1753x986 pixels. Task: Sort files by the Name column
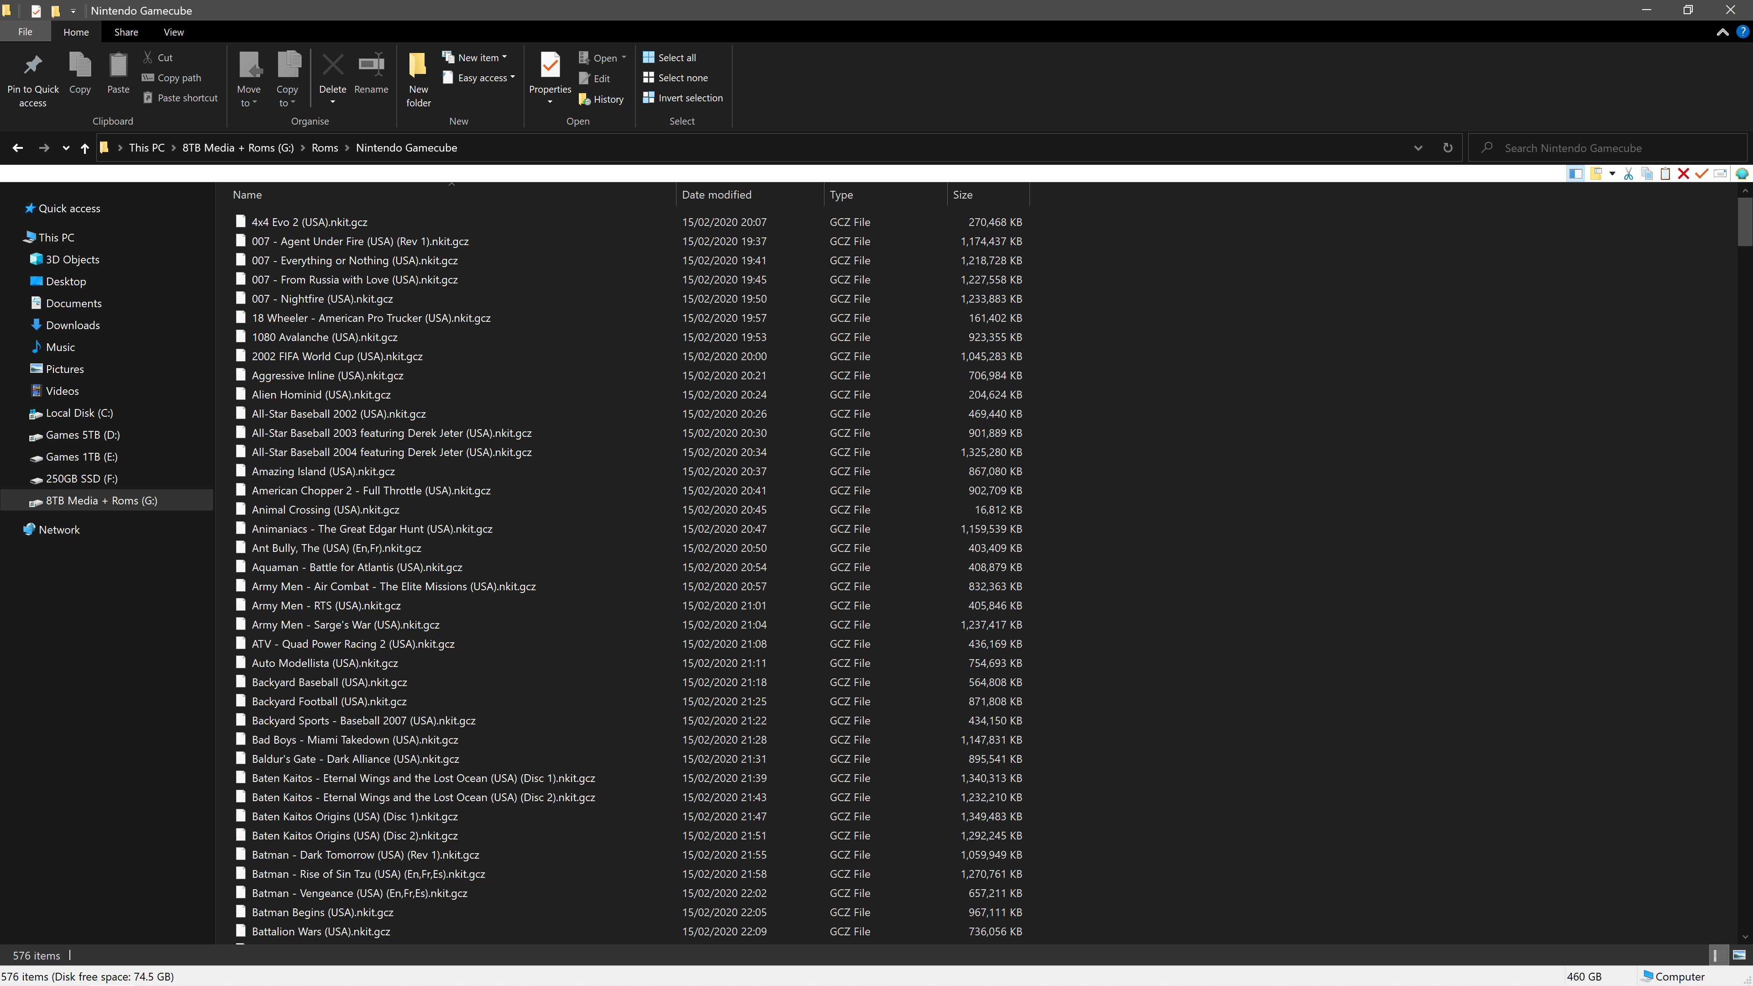tap(247, 194)
